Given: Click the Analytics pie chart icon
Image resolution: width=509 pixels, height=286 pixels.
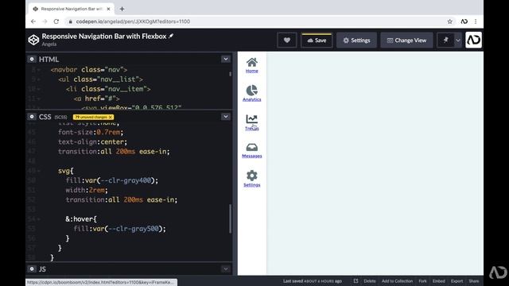Looking at the screenshot, I should coord(252,91).
